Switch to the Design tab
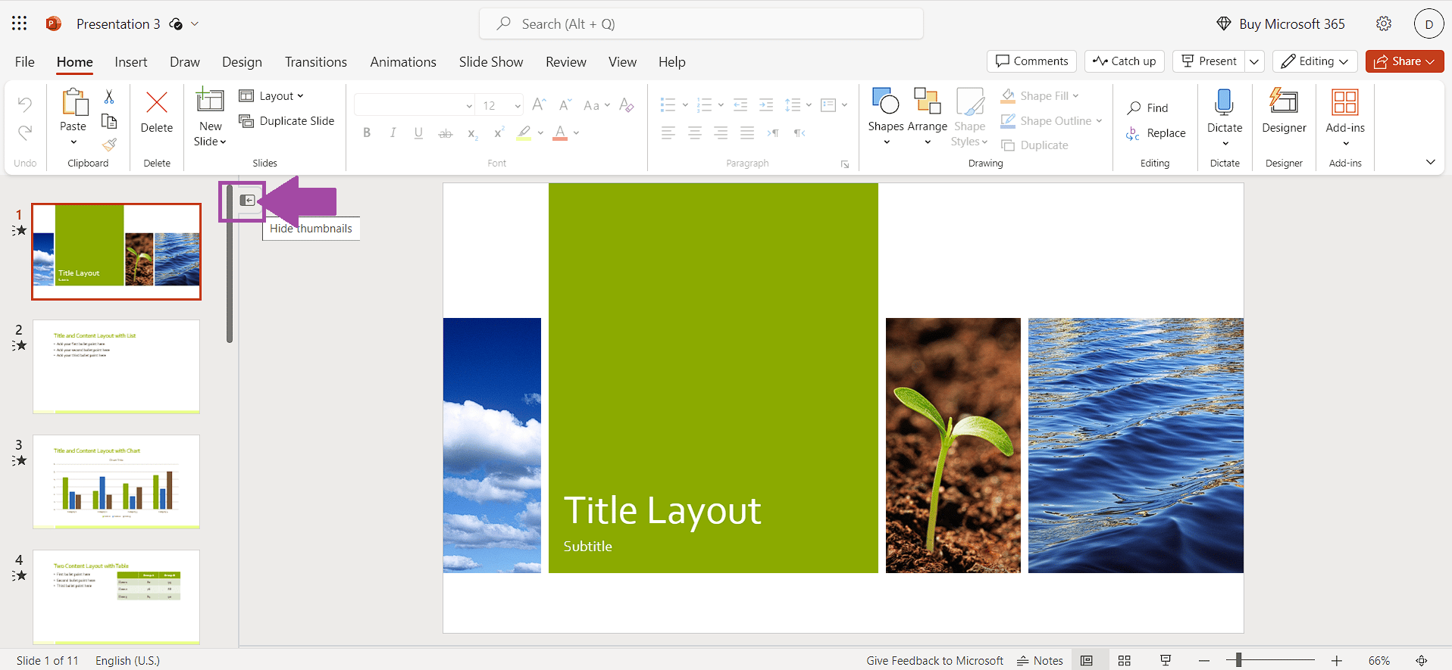The height and width of the screenshot is (670, 1452). click(242, 62)
